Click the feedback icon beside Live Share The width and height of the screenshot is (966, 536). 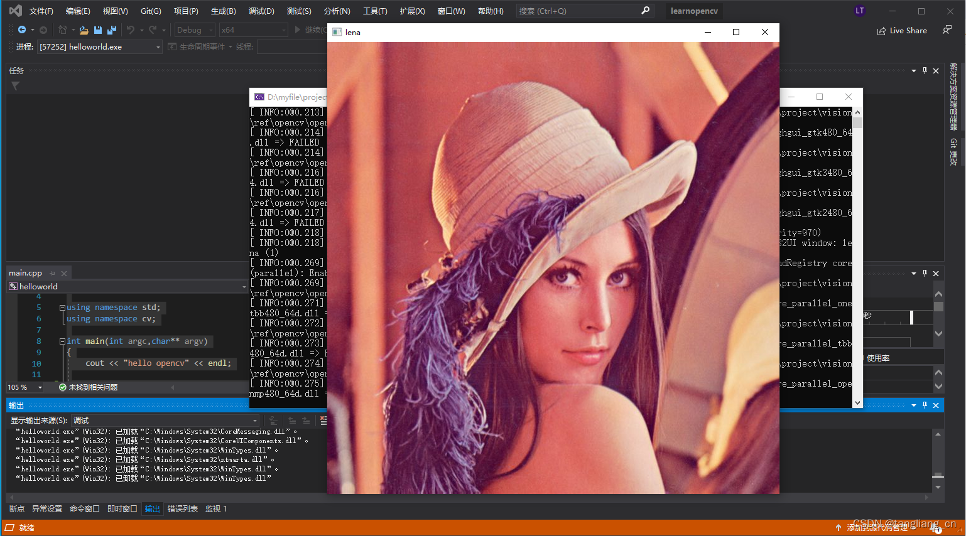coord(947,29)
